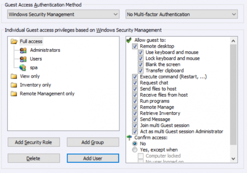Open the Windows Security Management dropdown
The image size is (247, 173).
click(63, 14)
